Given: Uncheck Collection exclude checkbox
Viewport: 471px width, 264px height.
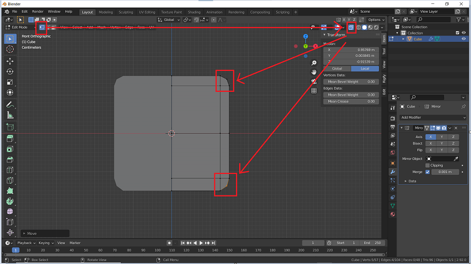Looking at the screenshot, I should 457,33.
